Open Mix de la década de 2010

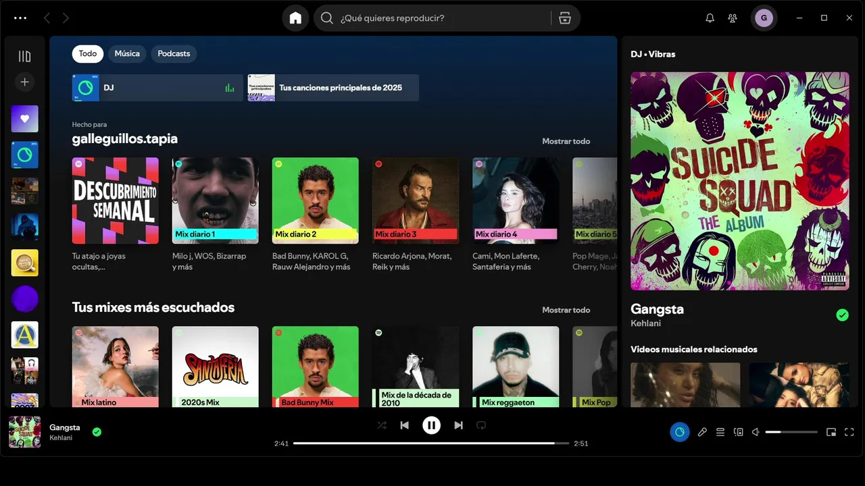(x=416, y=367)
